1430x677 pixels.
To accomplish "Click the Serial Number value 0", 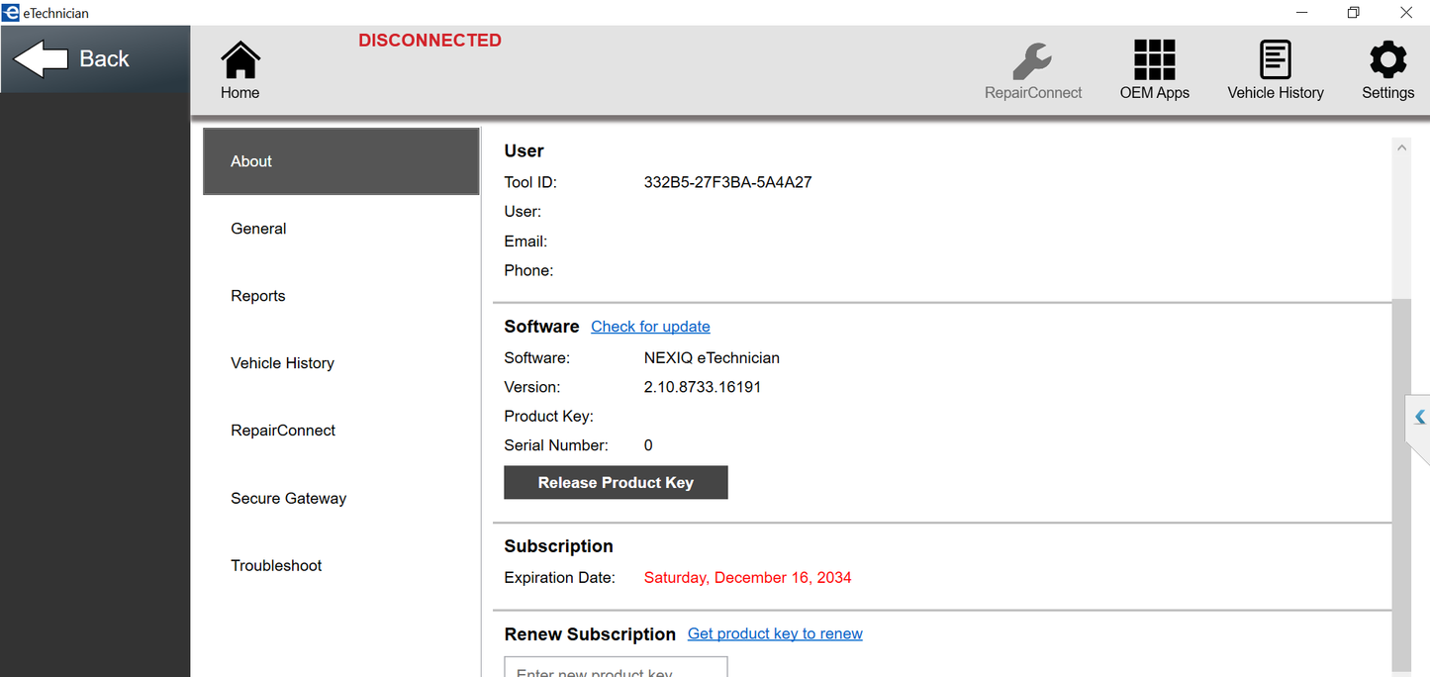I will click(648, 445).
